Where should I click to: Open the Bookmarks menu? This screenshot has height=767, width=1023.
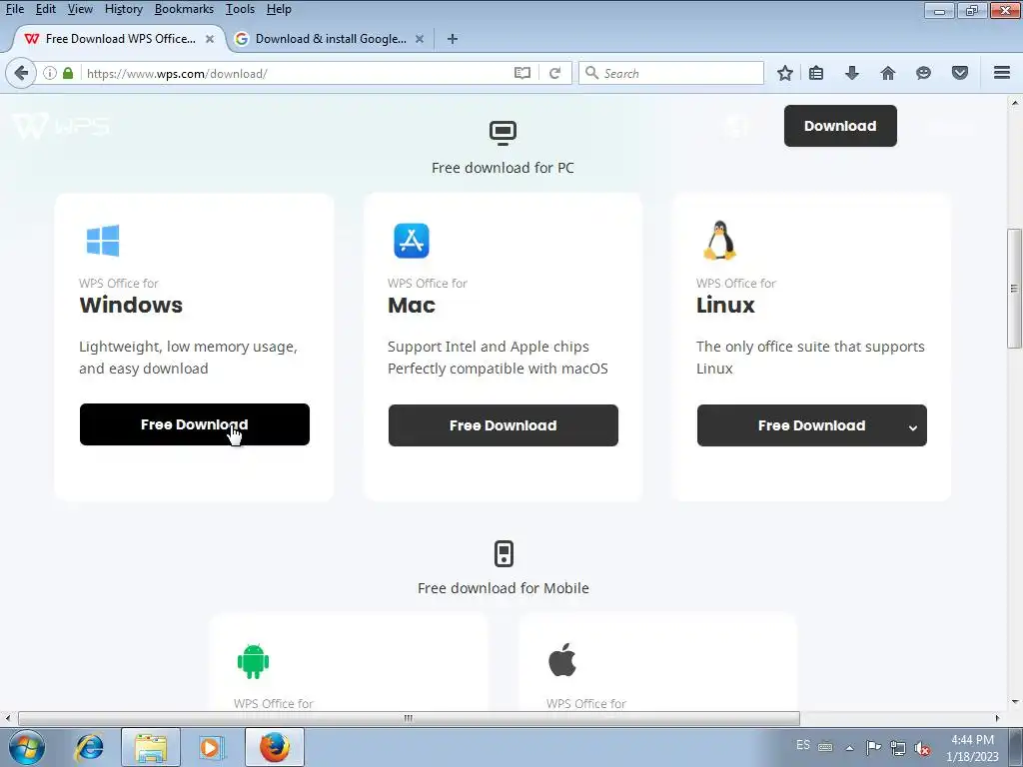(184, 9)
